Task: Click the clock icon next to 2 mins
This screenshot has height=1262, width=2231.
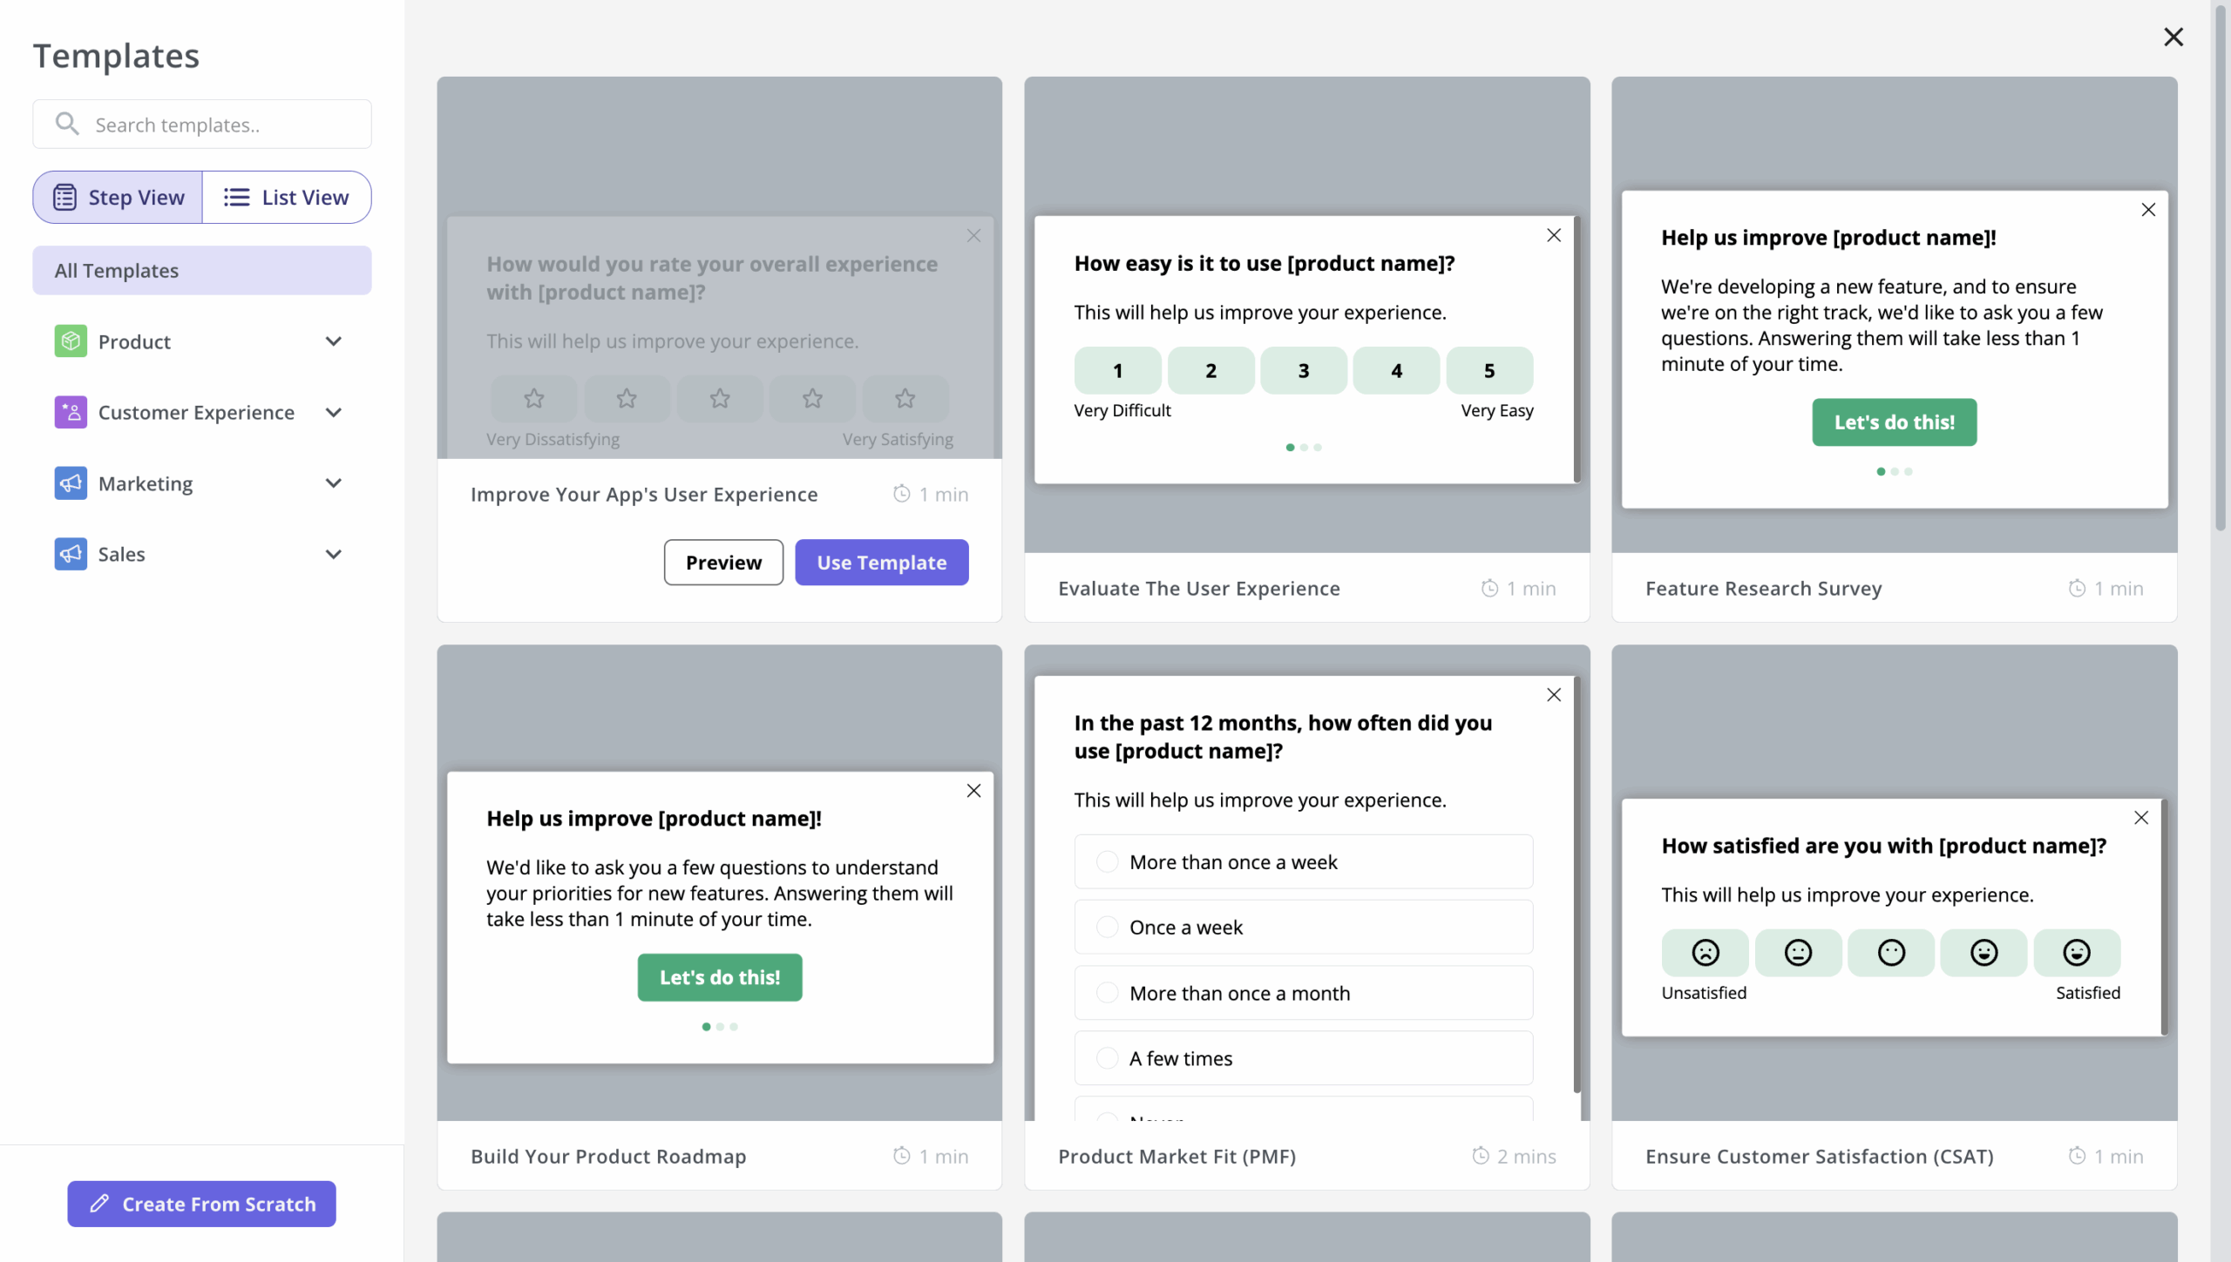Action: [1479, 1156]
